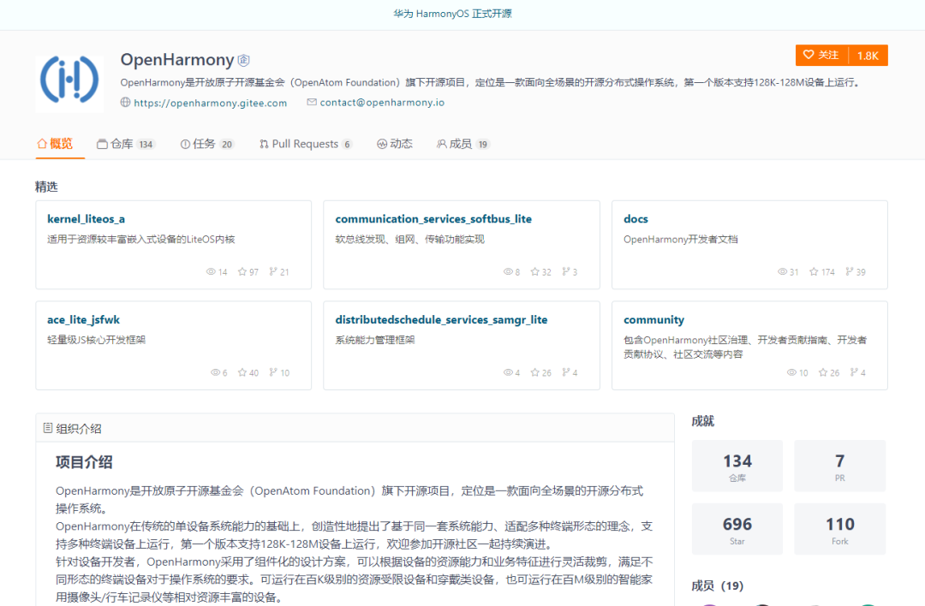This screenshot has width=925, height=606.
Task: Switch to the 仓库 134 tab
Action: pyautogui.click(x=126, y=144)
